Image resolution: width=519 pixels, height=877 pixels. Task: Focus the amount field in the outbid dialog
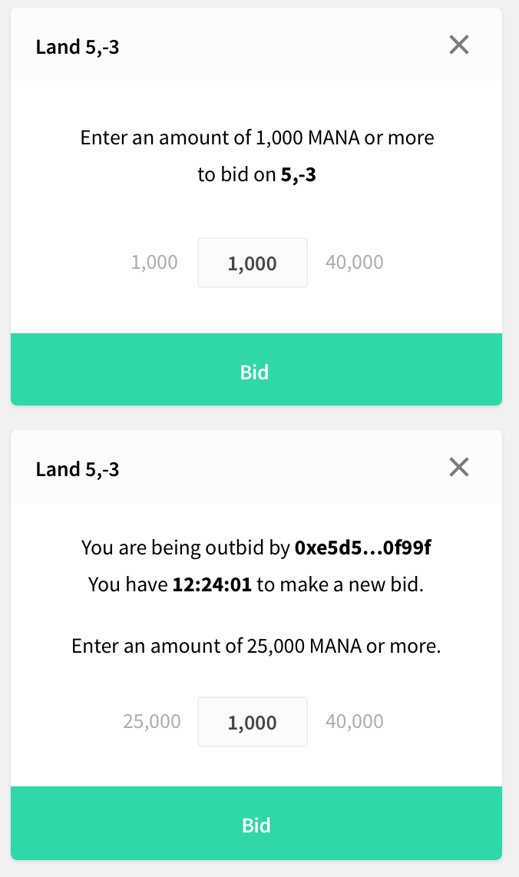253,722
